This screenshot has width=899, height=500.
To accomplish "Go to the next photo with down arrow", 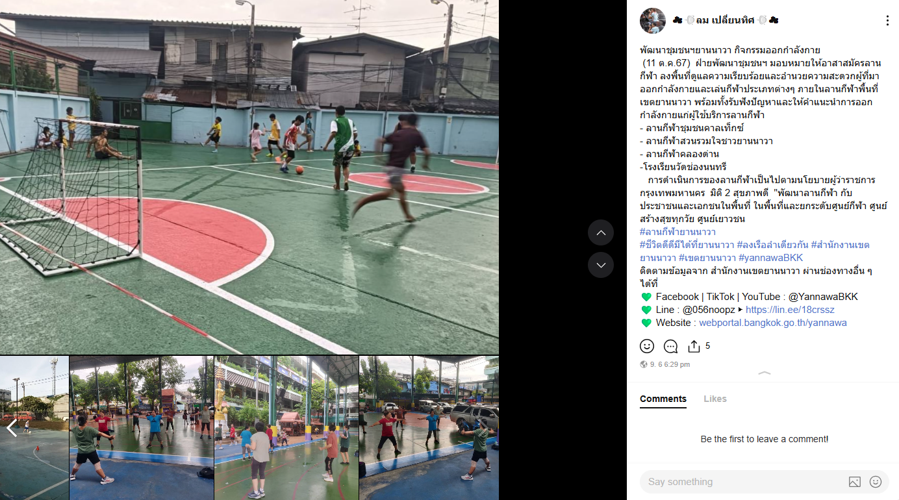I will coord(601,265).
